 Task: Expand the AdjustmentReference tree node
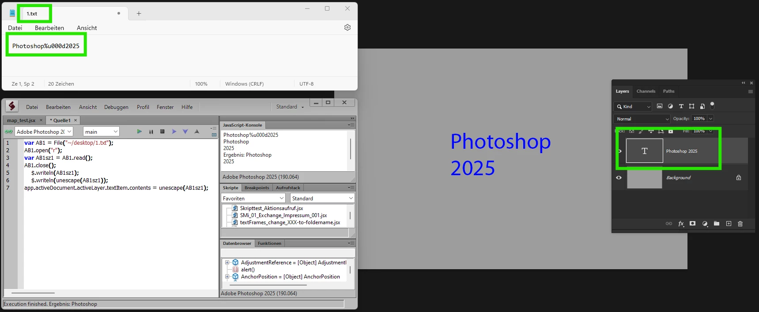(227, 263)
